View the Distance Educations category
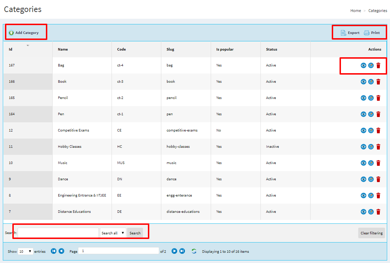The height and width of the screenshot is (263, 390). point(363,212)
